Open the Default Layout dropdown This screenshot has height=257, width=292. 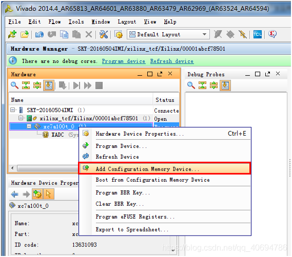[x=168, y=34]
